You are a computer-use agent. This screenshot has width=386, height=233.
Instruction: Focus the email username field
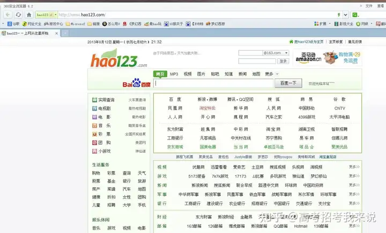coord(250,53)
